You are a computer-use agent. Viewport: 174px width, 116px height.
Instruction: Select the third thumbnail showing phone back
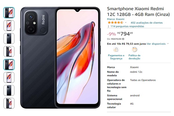(9, 39)
